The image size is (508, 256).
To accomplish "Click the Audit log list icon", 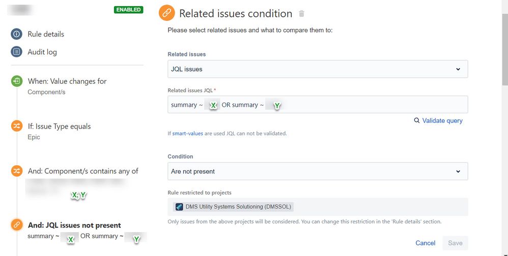I will pyautogui.click(x=17, y=52).
